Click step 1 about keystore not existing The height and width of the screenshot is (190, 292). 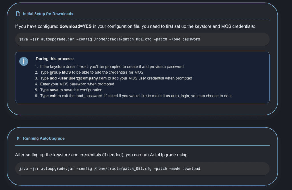[112, 66]
